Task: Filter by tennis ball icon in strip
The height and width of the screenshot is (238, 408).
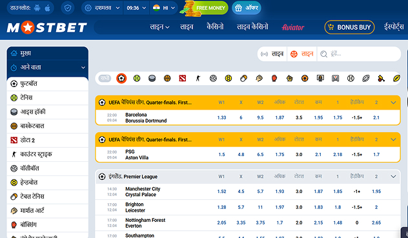Action: pos(137,78)
